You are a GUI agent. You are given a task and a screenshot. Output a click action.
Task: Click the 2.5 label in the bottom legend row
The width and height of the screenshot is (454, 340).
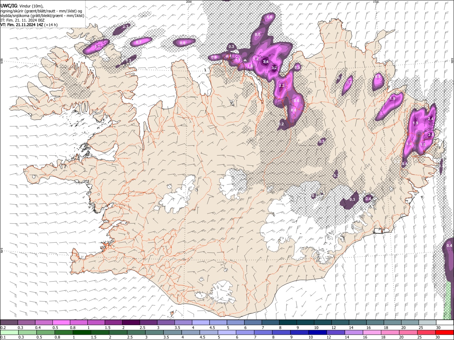tap(129, 338)
